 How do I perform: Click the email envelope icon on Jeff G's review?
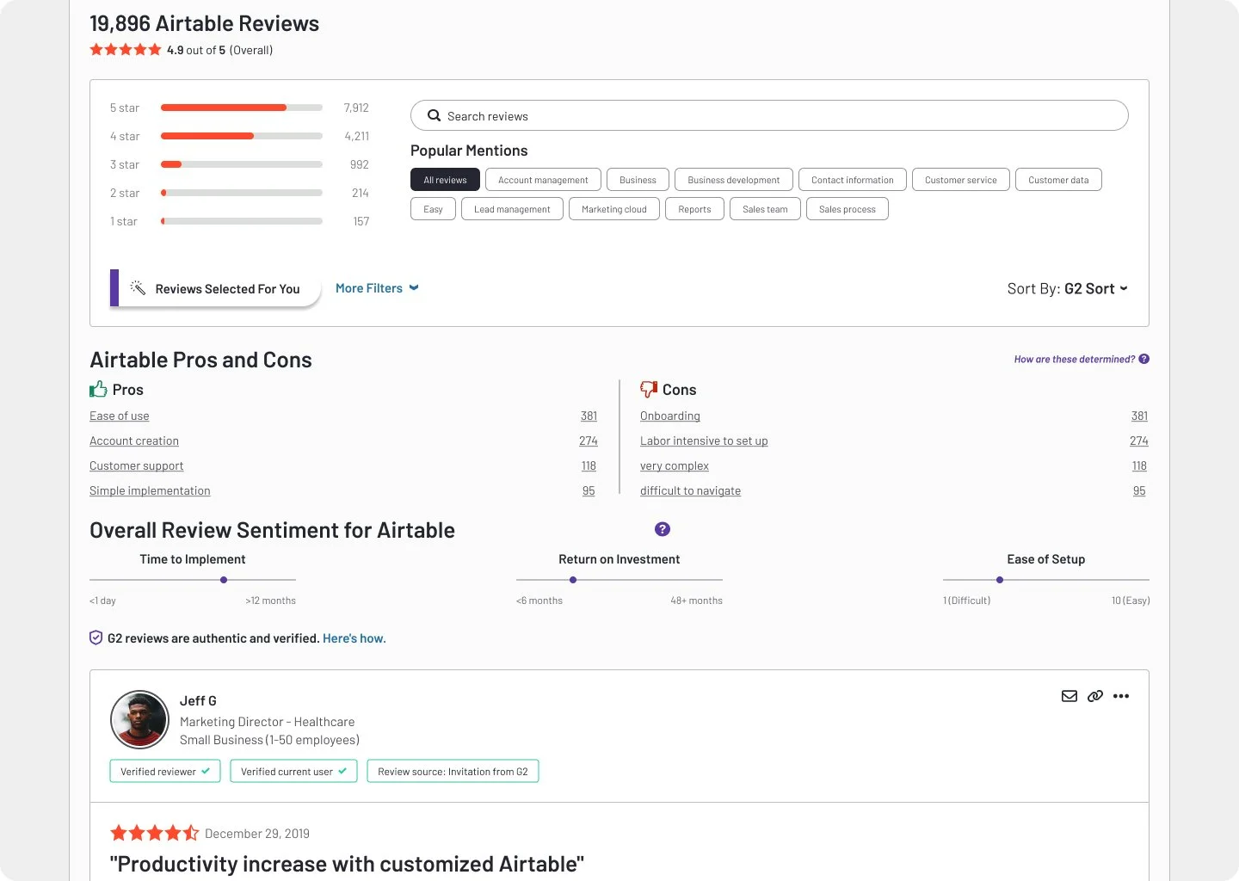[1069, 696]
